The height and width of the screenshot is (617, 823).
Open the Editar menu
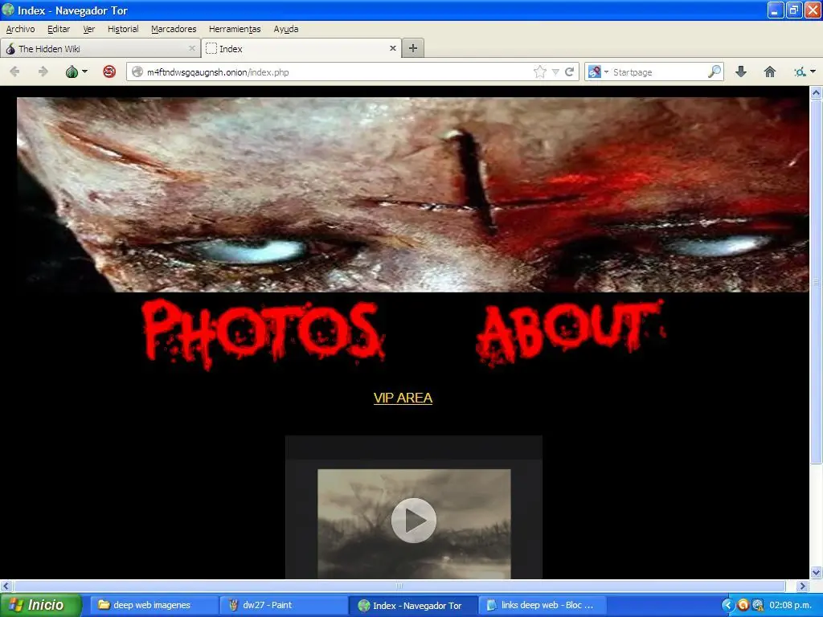tap(59, 30)
